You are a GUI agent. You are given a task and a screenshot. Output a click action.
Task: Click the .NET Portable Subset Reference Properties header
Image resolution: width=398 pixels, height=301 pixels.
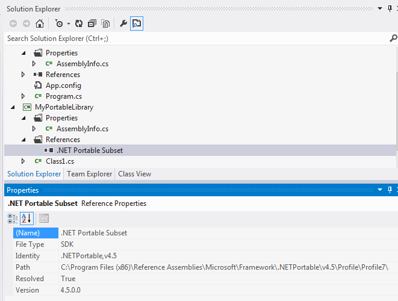77,203
